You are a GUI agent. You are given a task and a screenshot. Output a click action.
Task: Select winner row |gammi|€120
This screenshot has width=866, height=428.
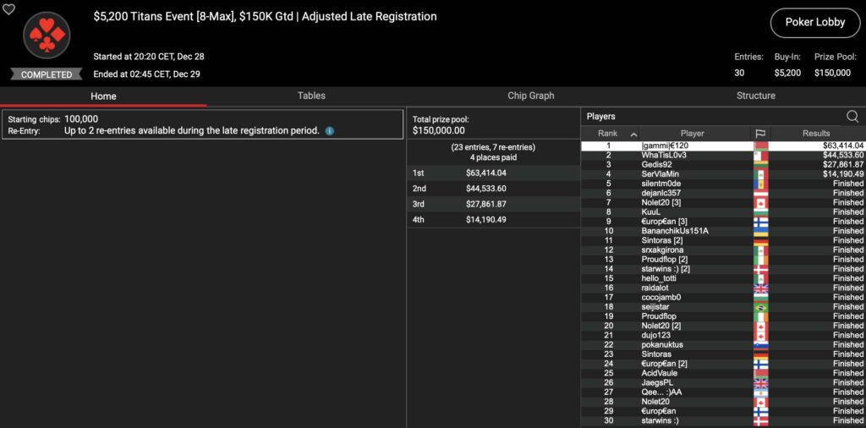click(x=692, y=145)
